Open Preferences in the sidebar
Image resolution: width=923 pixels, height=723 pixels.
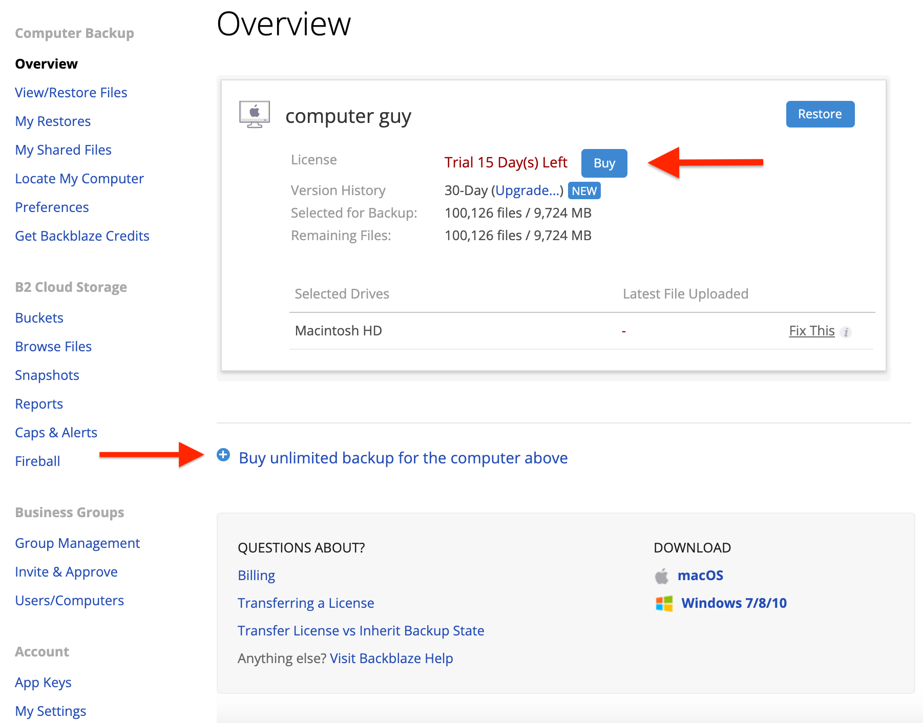click(52, 207)
